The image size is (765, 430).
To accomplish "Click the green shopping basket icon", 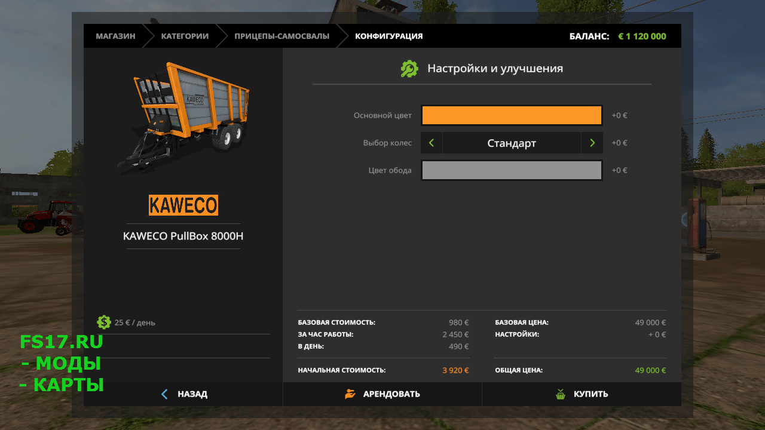I will click(x=560, y=394).
